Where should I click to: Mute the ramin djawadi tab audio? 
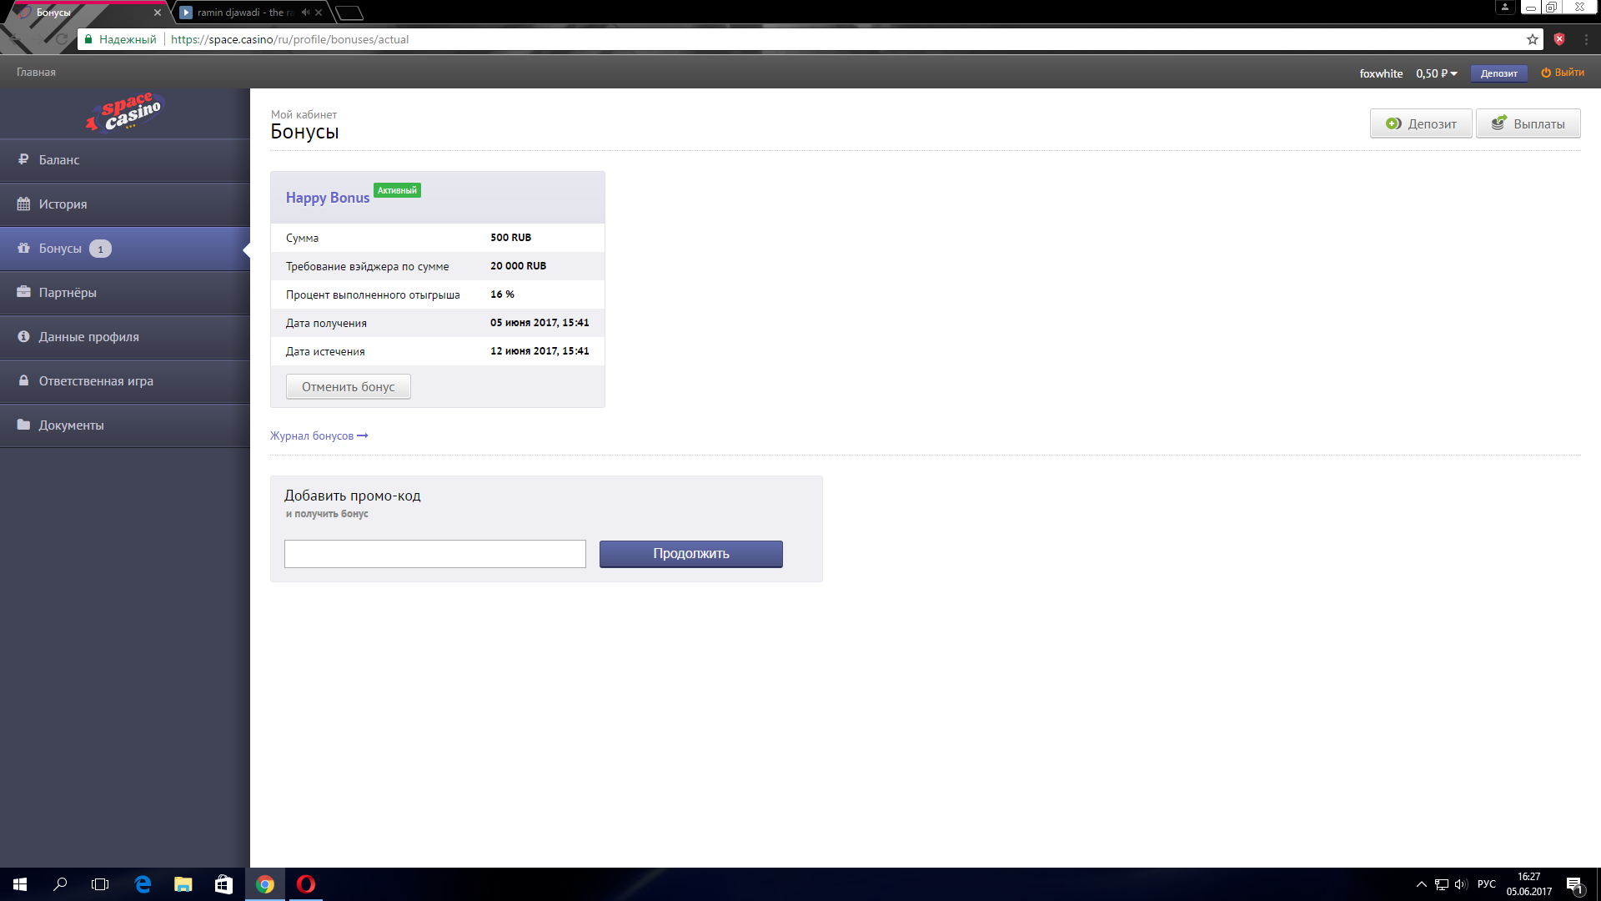coord(305,13)
